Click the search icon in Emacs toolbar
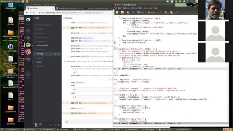 point(178,12)
